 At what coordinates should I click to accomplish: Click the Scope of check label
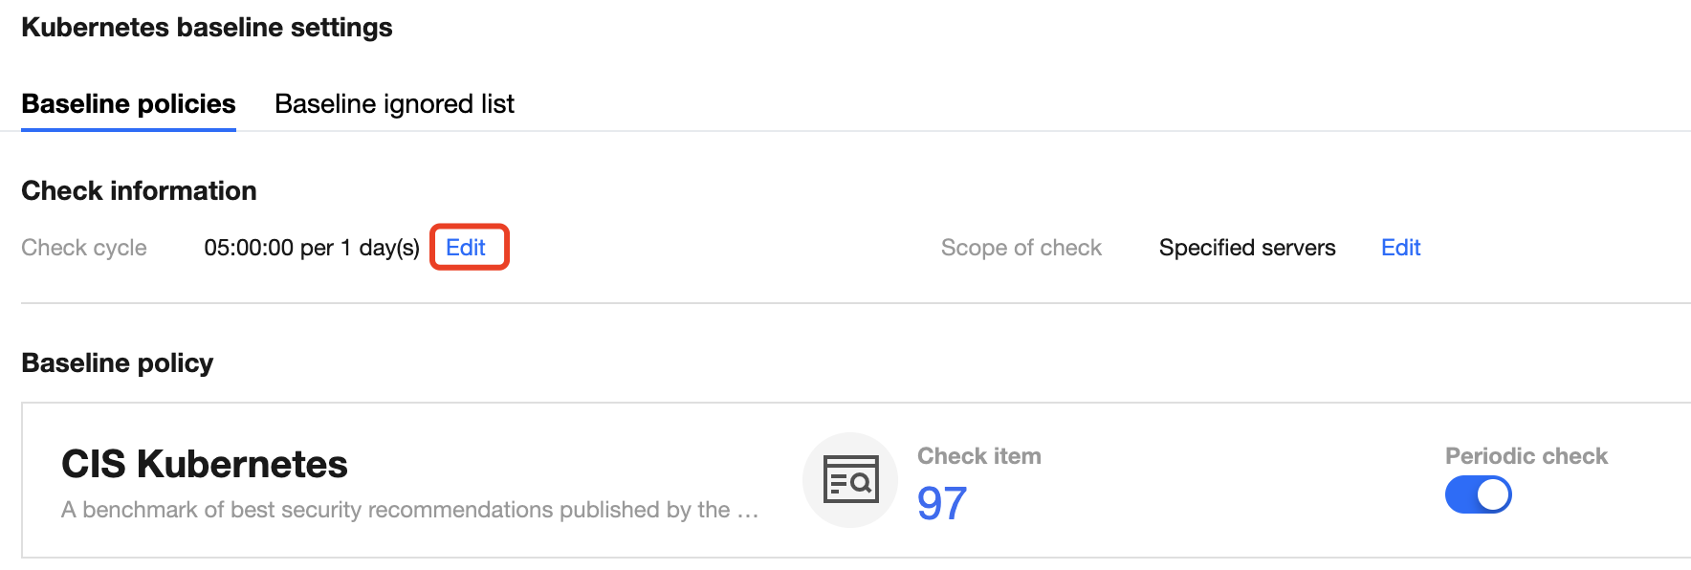coord(1021,248)
